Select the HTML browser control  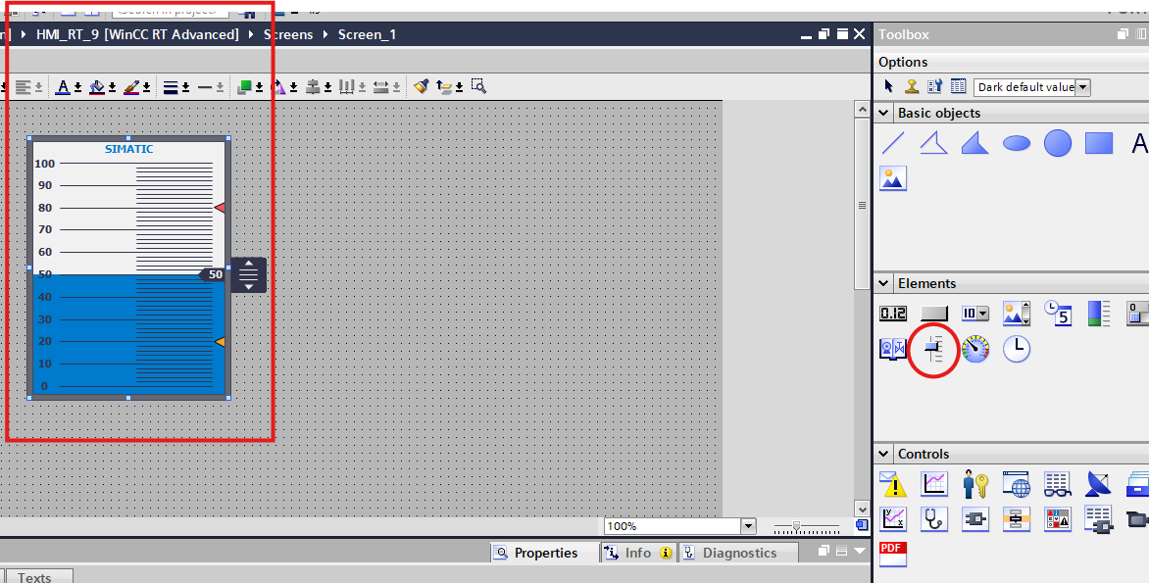pyautogui.click(x=1017, y=484)
